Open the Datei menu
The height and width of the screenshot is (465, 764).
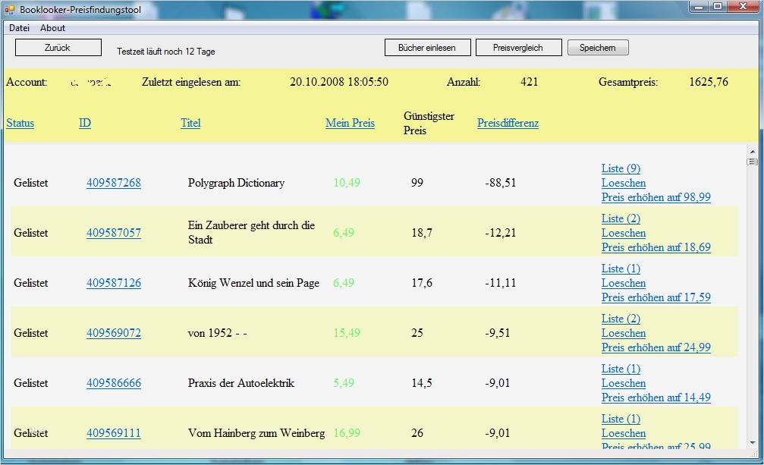(19, 28)
